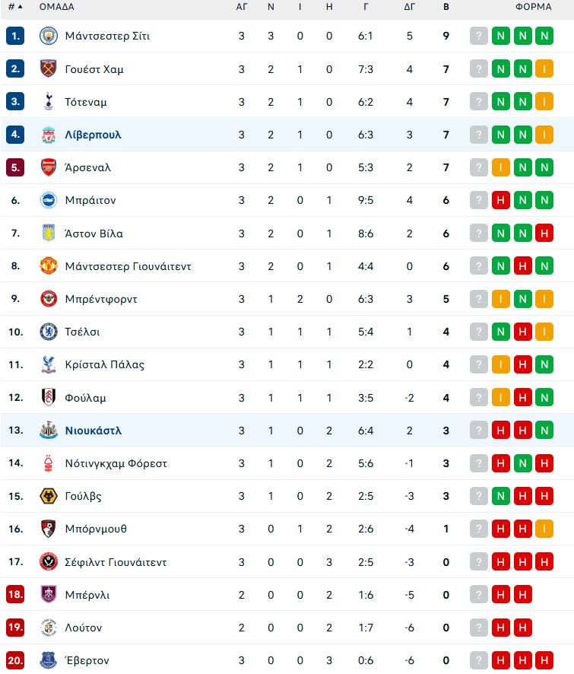
Task: Click Κρίσταλ Πάλας's green N form badge
Action: point(544,364)
